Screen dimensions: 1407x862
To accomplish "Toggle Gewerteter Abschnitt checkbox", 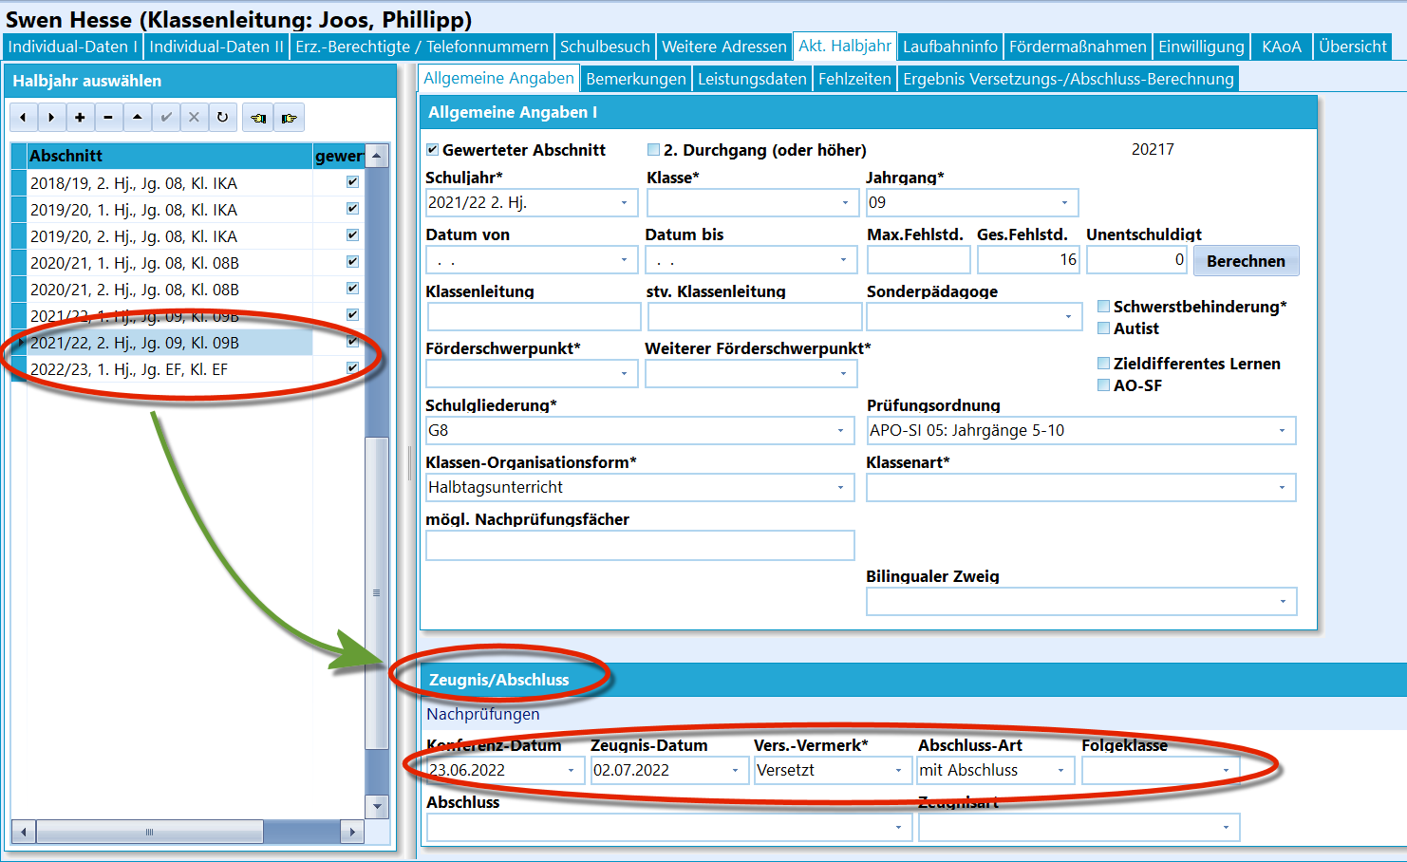I will coord(432,150).
